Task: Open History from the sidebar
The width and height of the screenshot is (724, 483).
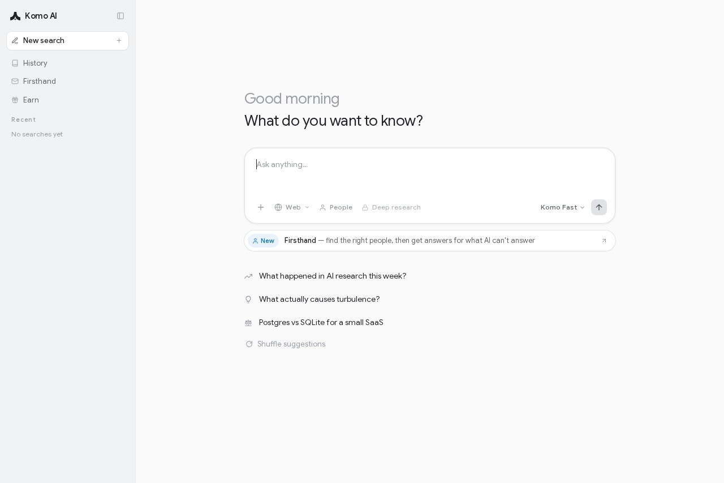Action: [x=67, y=63]
